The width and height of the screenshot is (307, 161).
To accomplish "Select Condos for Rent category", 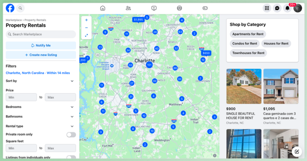I will click(245, 44).
